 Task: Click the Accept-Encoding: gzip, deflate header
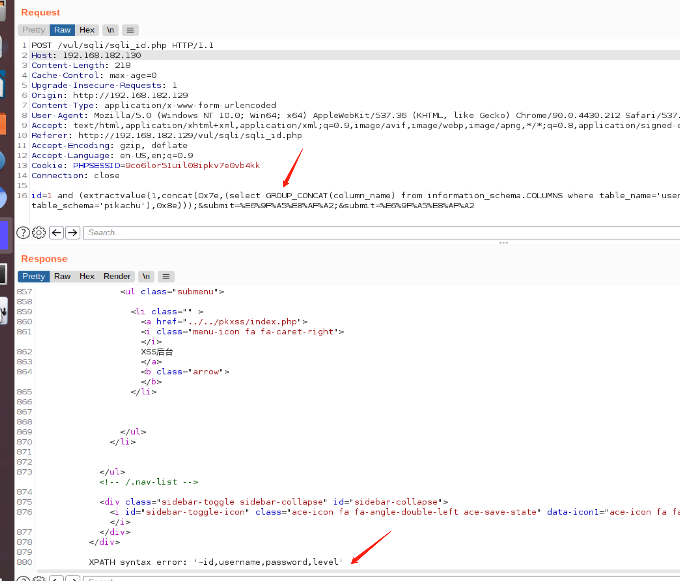point(110,145)
